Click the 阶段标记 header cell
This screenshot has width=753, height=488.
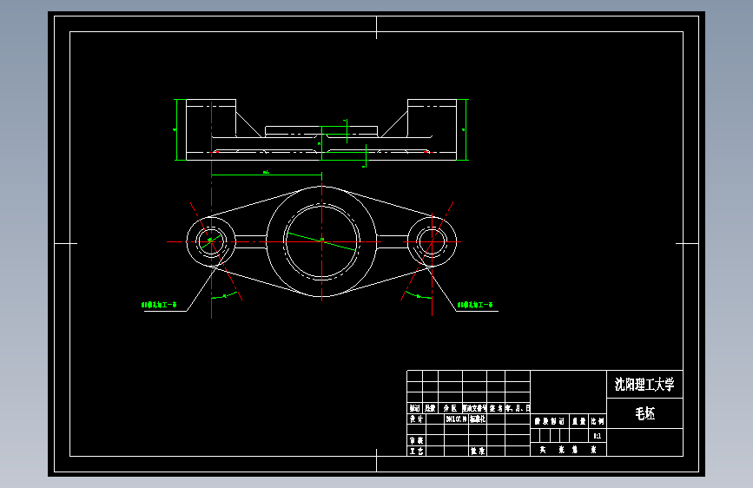pos(550,421)
